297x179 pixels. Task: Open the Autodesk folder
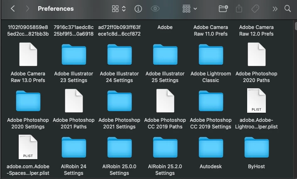click(x=211, y=148)
